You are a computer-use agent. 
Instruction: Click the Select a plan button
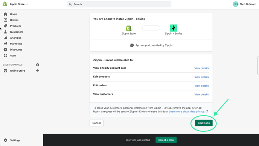166,140
